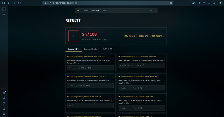
Task: Click the address bar URL field
Action: point(108,3)
